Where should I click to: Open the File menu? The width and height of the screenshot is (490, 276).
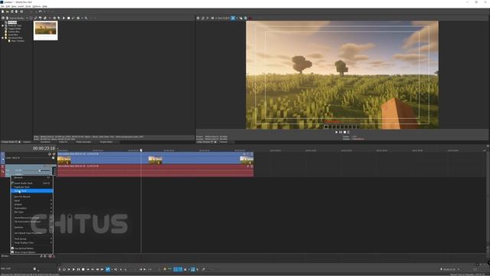2,6
